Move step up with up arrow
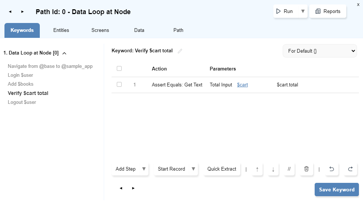The height and width of the screenshot is (204, 363). click(257, 169)
